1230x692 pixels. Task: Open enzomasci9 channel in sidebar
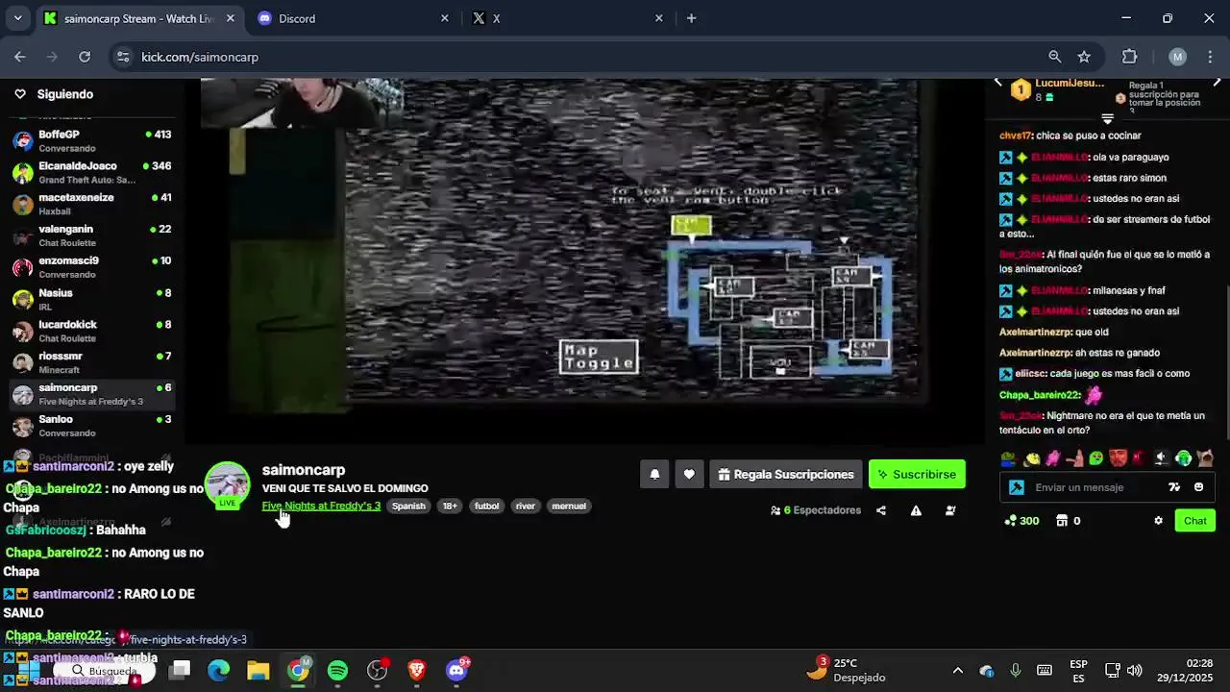click(x=92, y=267)
